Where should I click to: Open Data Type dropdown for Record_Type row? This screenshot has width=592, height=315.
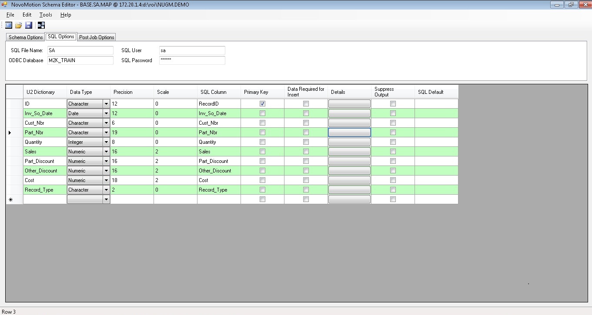(106, 190)
